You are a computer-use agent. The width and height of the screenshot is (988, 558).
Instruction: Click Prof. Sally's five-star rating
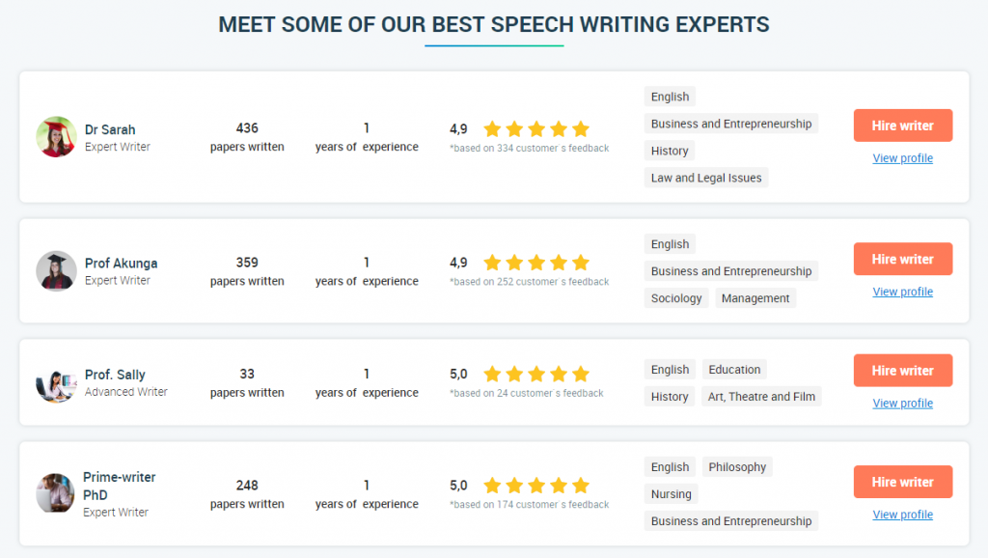tap(536, 375)
